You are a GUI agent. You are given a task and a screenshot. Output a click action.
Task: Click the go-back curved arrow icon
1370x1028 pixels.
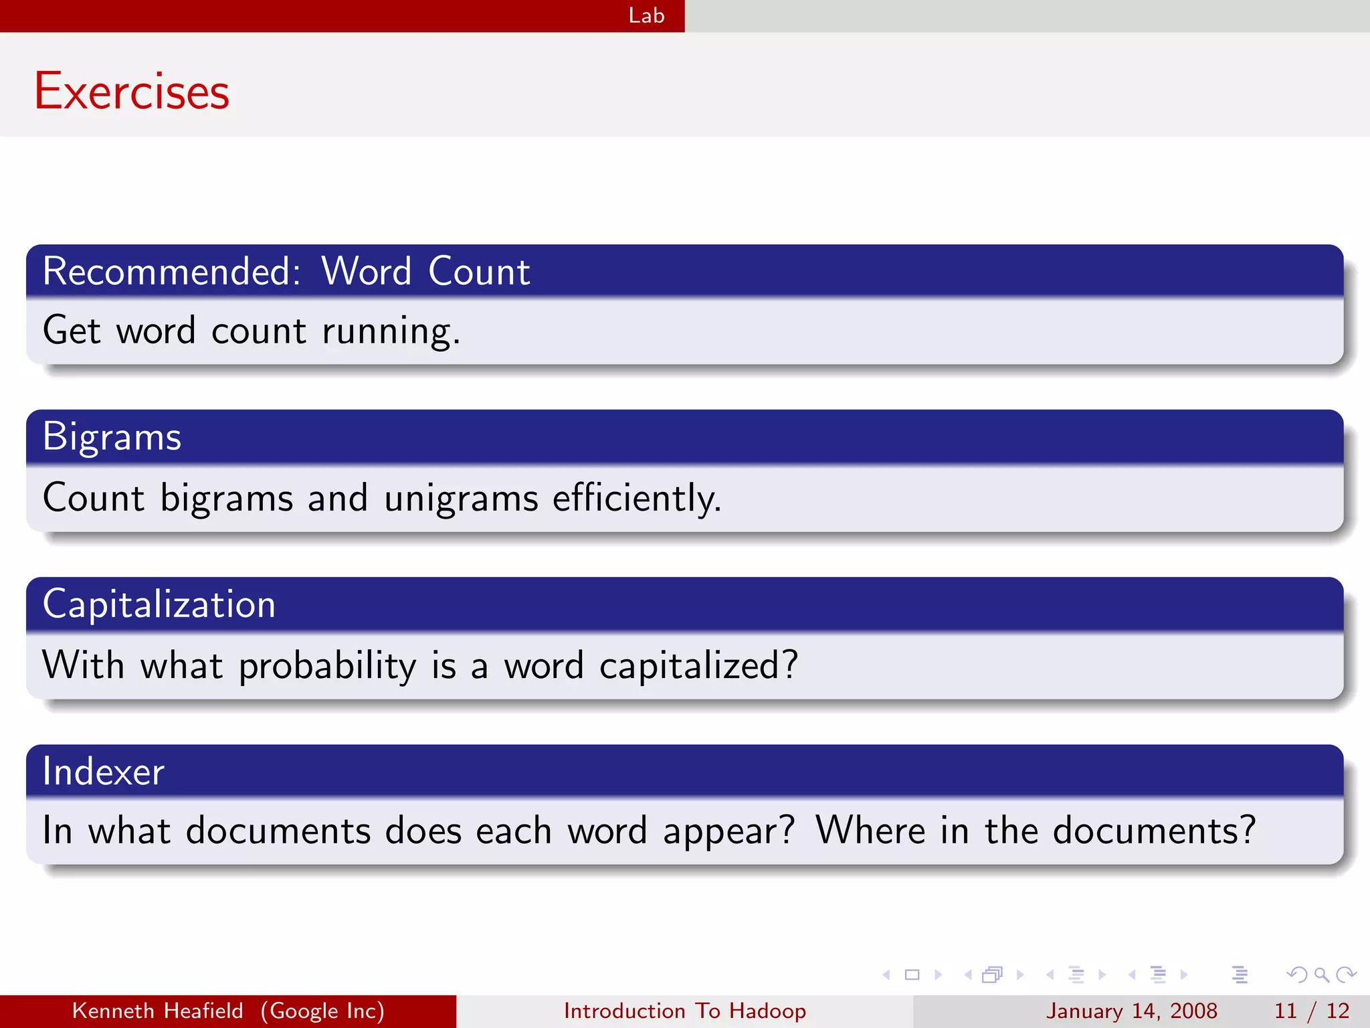tap(1296, 975)
